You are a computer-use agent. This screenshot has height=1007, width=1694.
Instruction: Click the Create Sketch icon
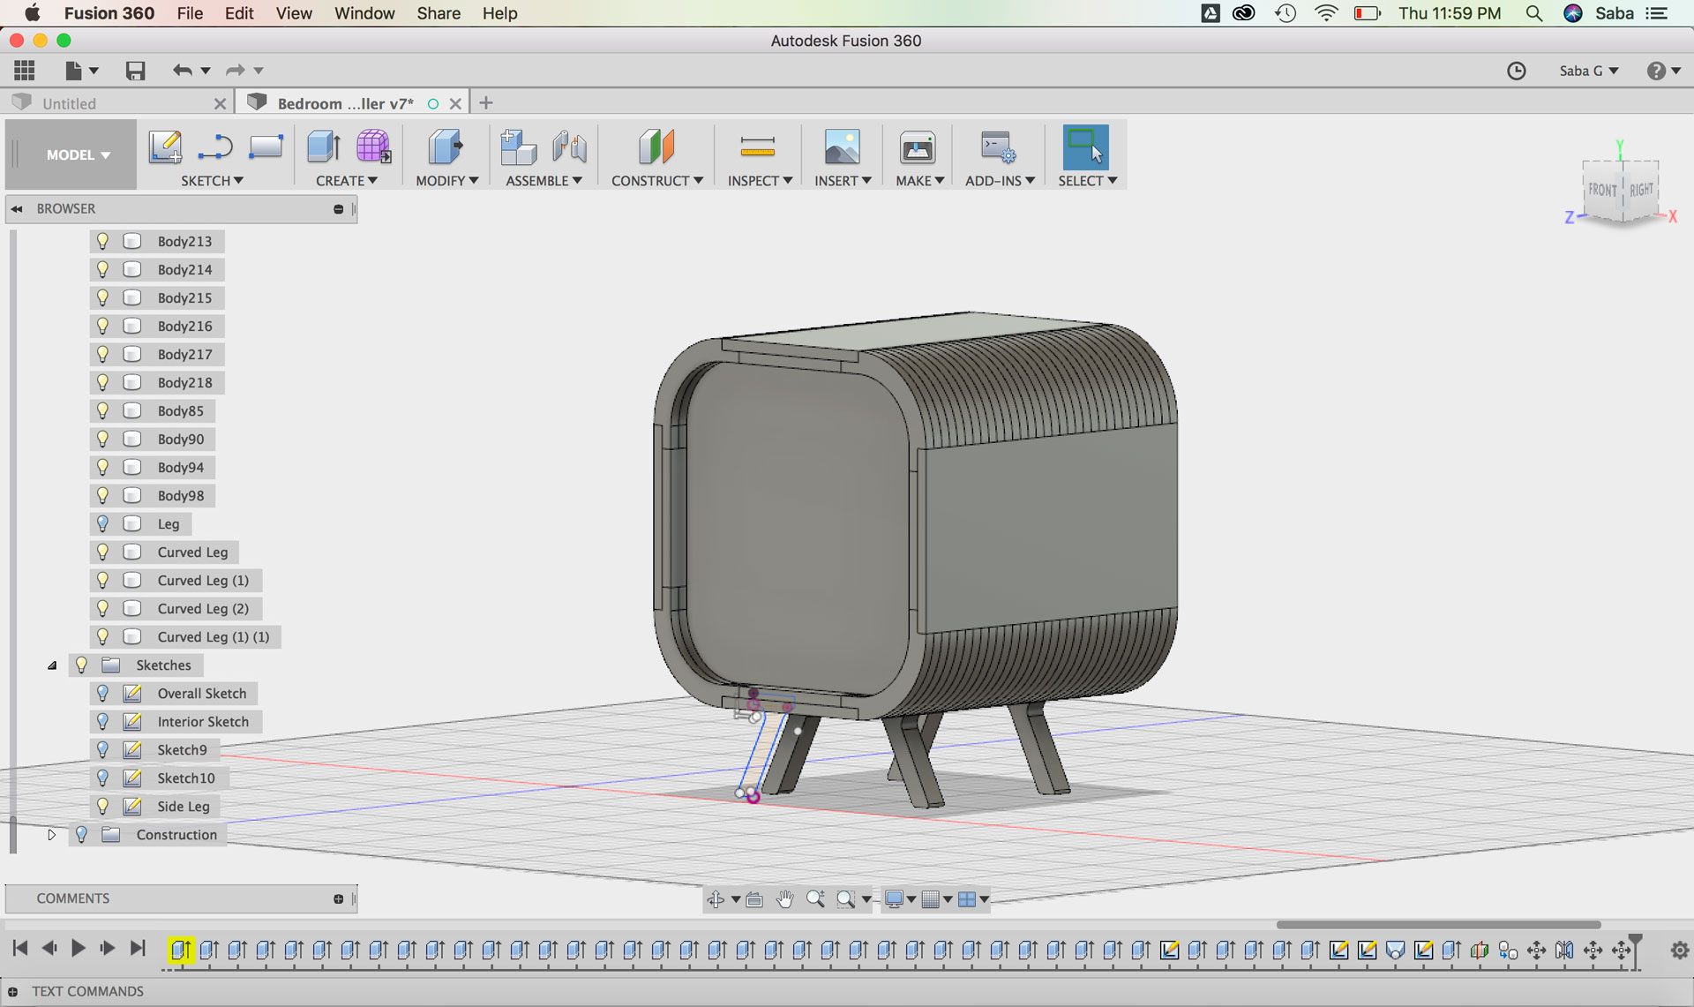165,147
